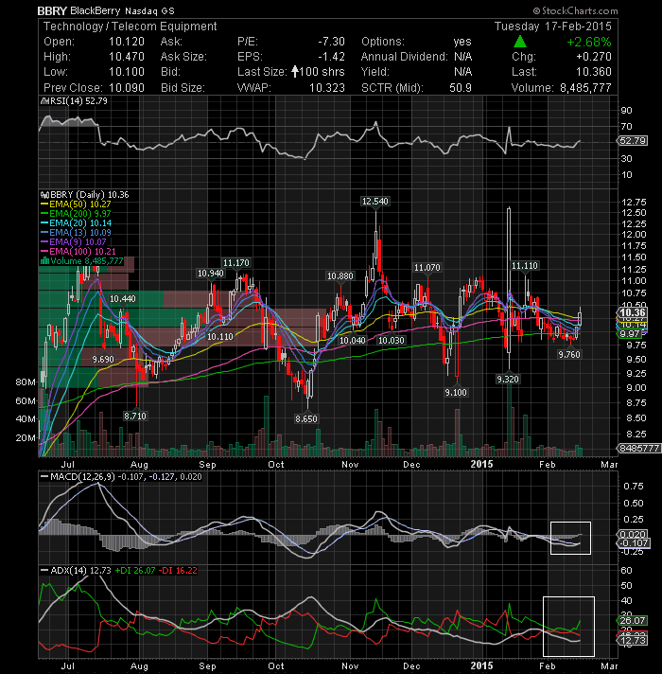This screenshot has width=662, height=674.
Task: Click the 12.540 peak price annotation
Action: tap(375, 202)
